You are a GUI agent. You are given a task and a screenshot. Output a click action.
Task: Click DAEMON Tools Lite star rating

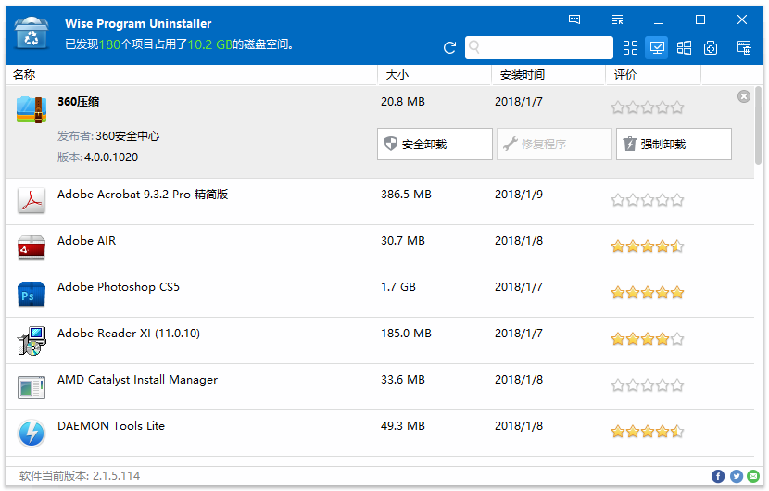648,432
